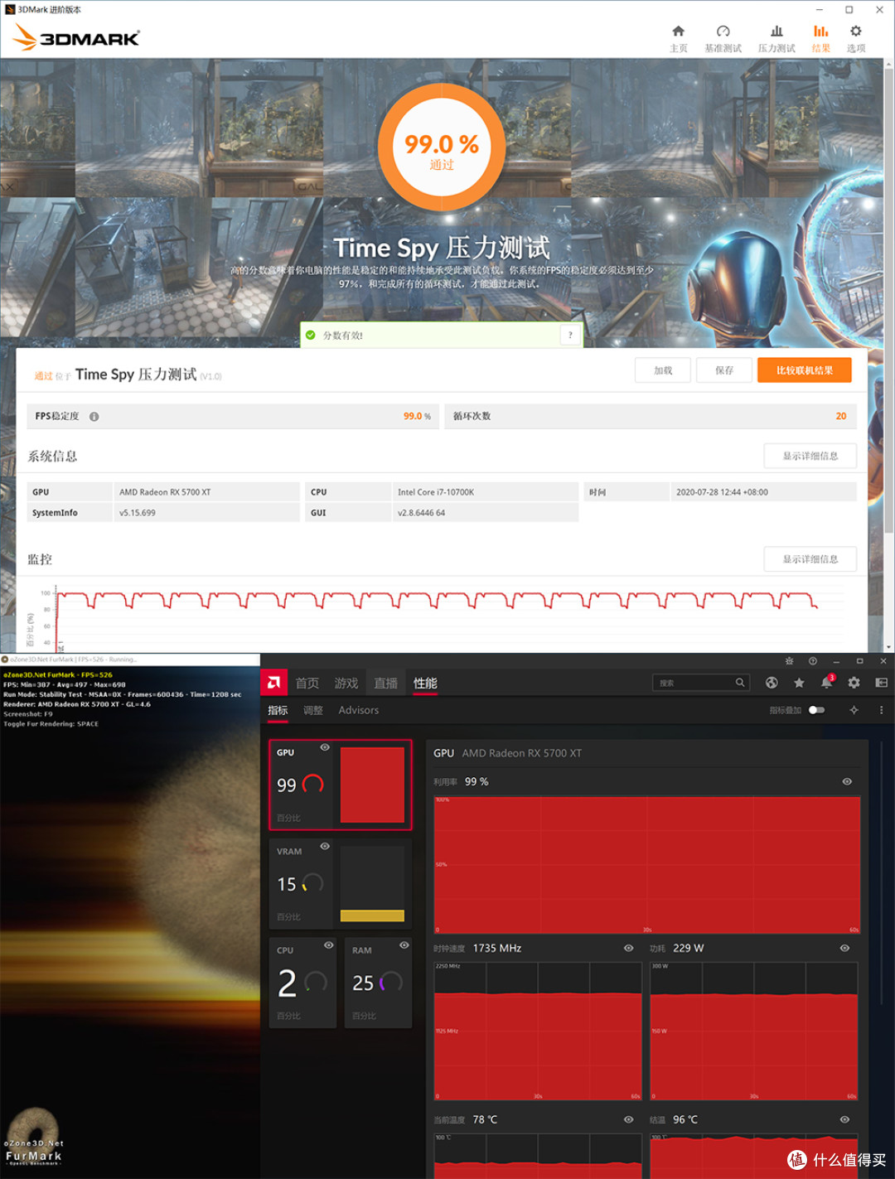Click the info icon beside FPS稳定度
The width and height of the screenshot is (895, 1179).
pyautogui.click(x=94, y=417)
